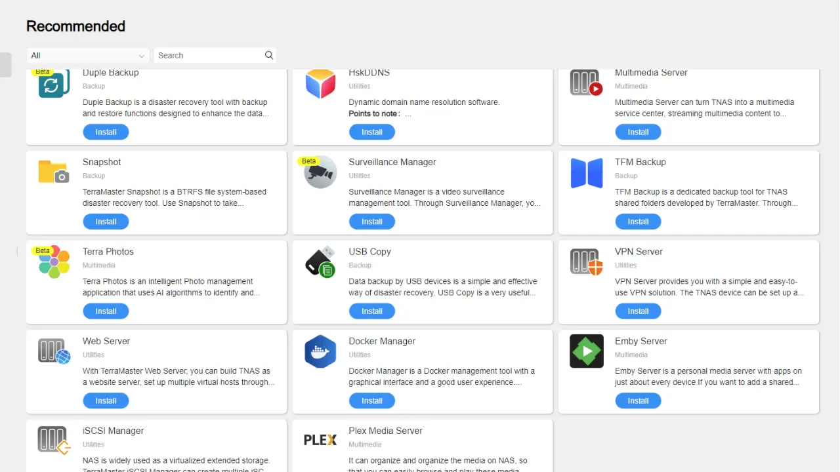The width and height of the screenshot is (840, 472).
Task: Install VPN Server
Action: click(x=638, y=311)
